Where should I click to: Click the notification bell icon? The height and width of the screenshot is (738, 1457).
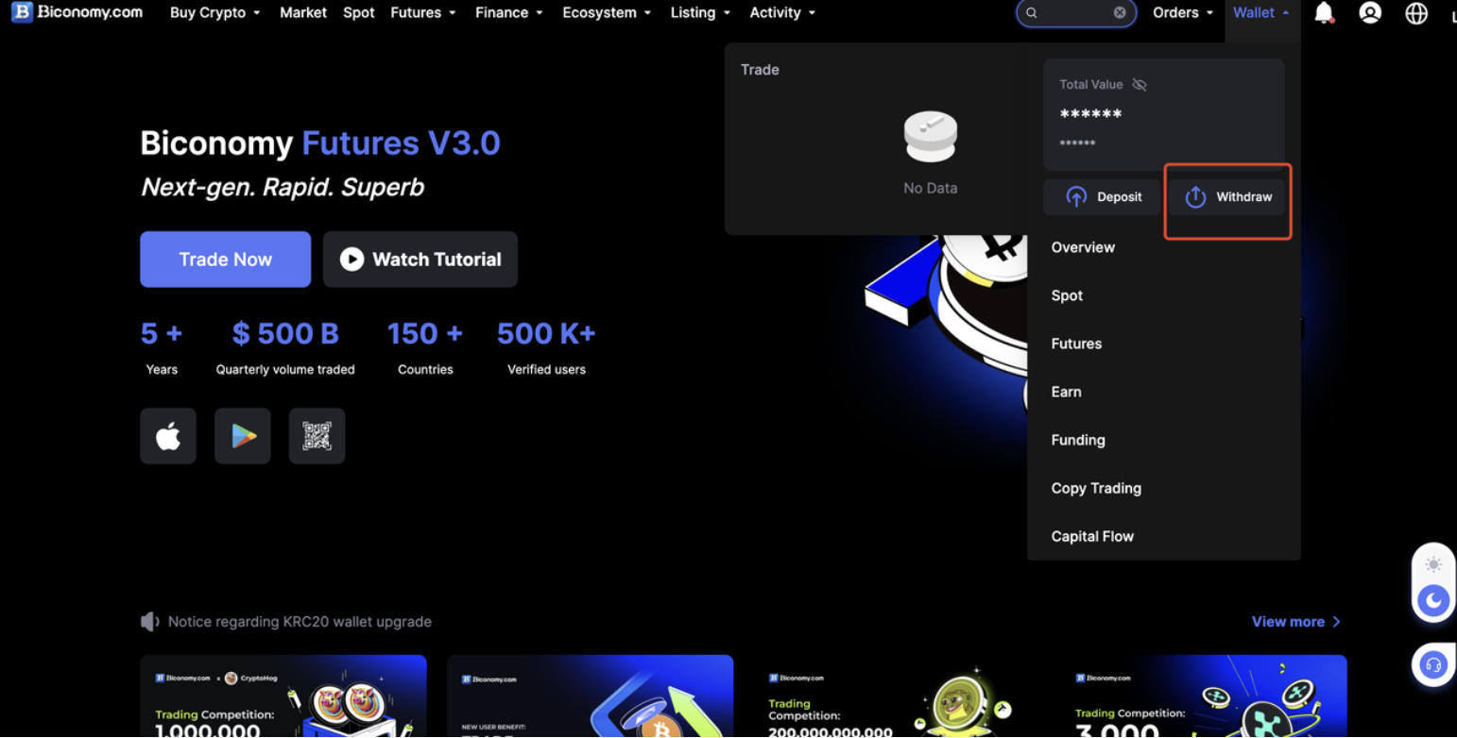pyautogui.click(x=1324, y=12)
